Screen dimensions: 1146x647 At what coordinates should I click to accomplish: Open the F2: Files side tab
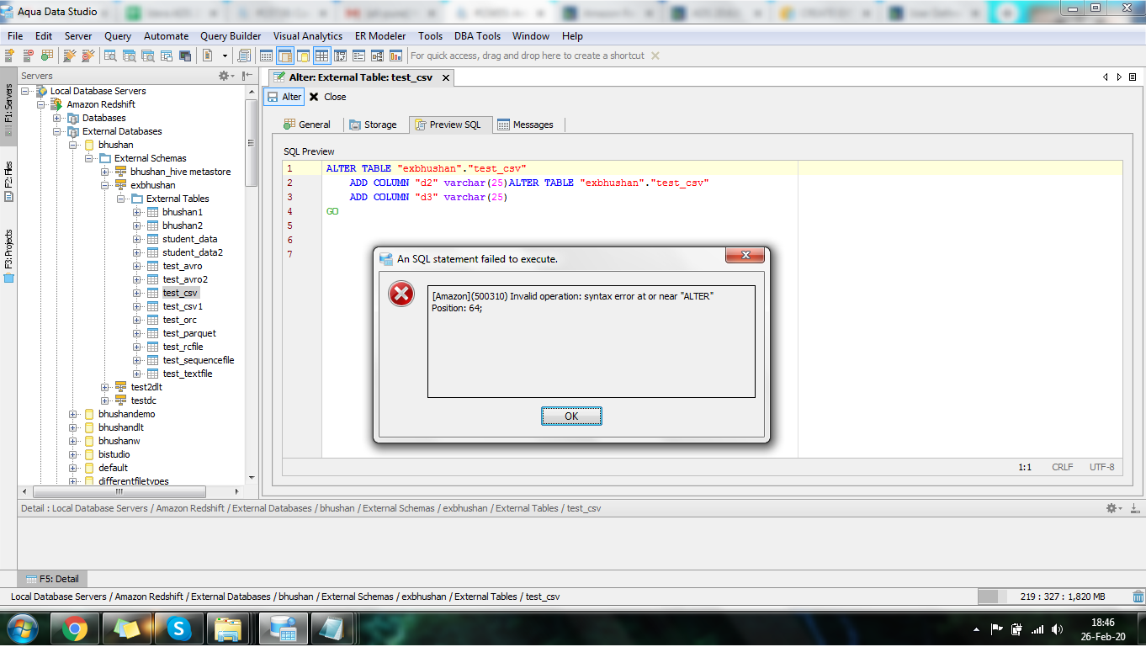(8, 181)
